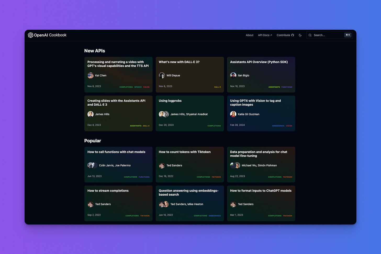The image size is (381, 254).
Task: Open the OpenAI Cookbook home title
Action: coord(50,35)
